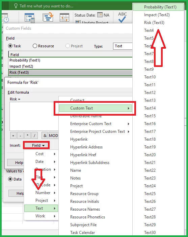Choose Task Calendar menu item
This screenshot has height=237, width=188.
(96, 233)
